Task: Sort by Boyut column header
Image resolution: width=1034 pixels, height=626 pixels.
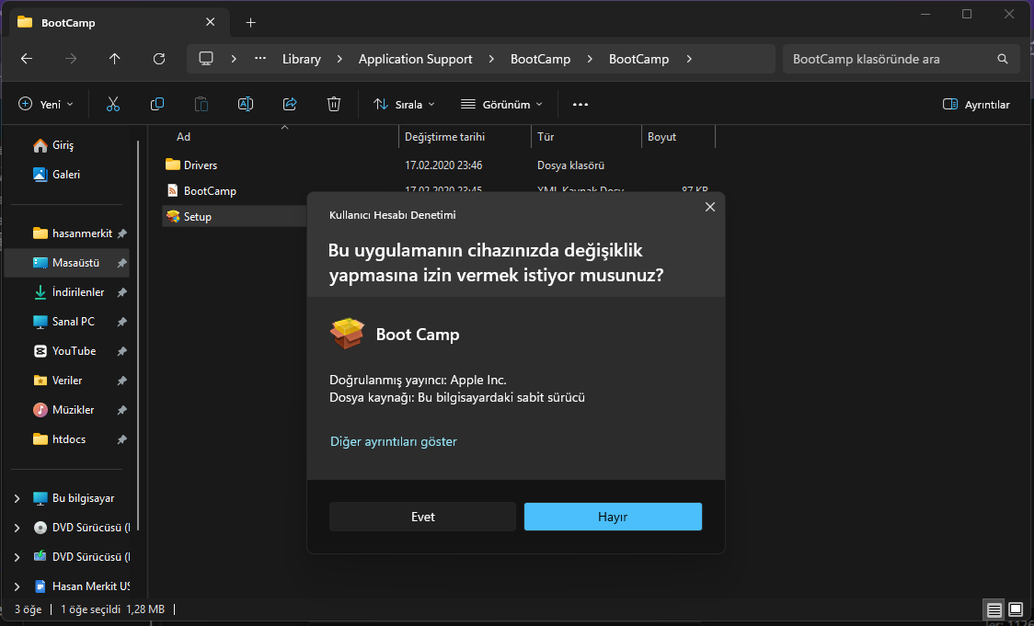Action: [x=662, y=137]
